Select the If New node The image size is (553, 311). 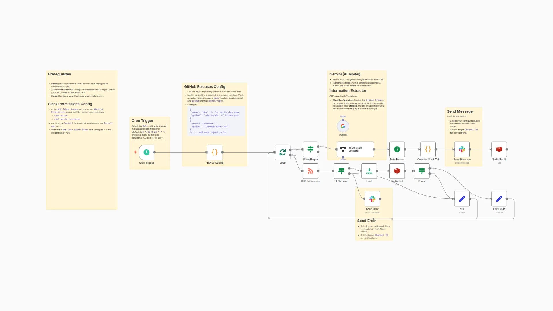click(x=422, y=171)
